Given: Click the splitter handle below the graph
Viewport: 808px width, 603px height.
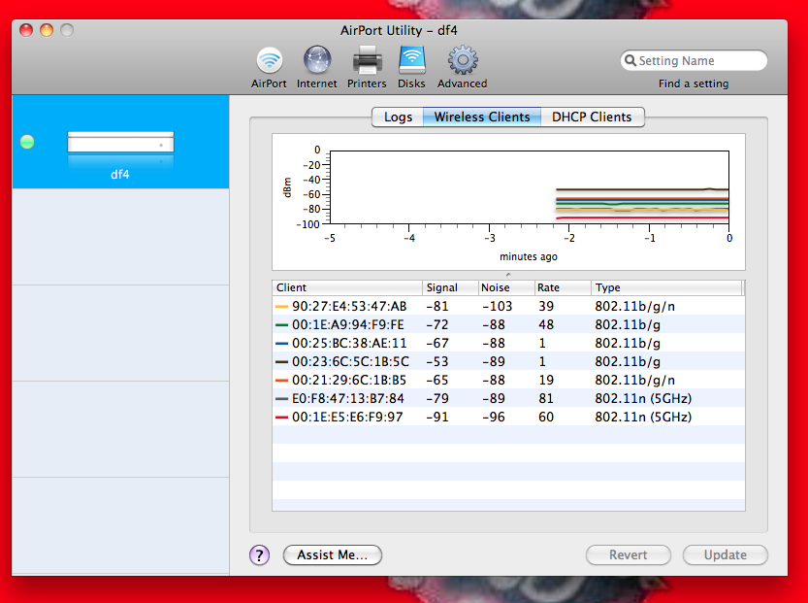Looking at the screenshot, I should pos(508,275).
